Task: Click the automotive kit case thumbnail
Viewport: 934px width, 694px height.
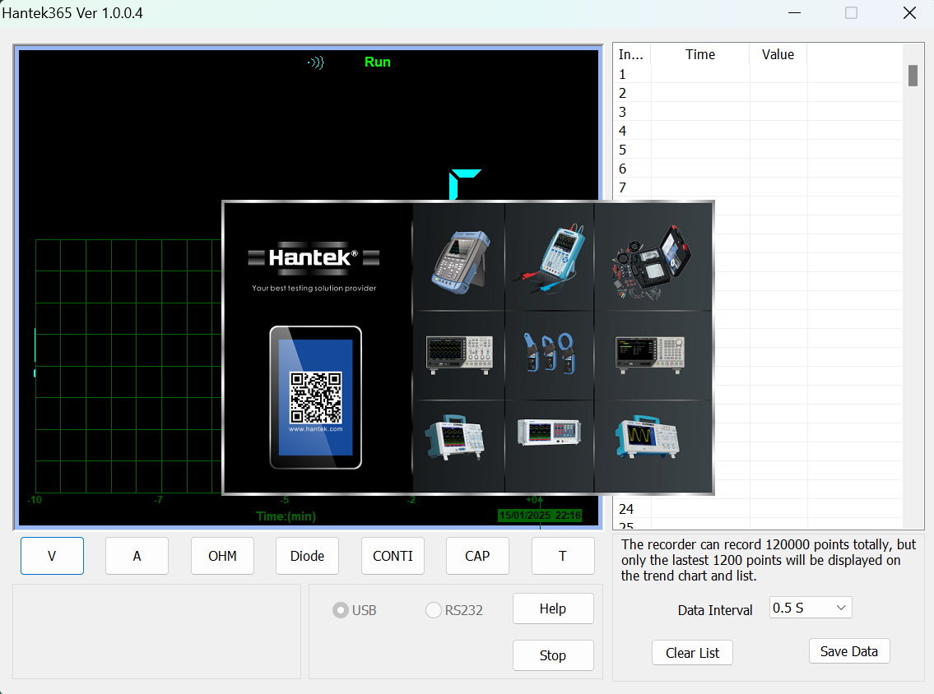Action: [x=652, y=261]
